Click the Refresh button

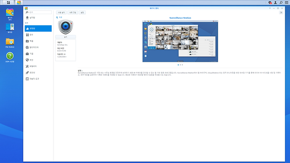click(72, 12)
